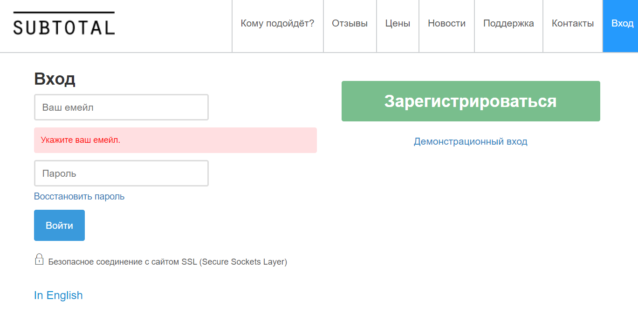This screenshot has width=638, height=313.
Task: Switch language via In English link
Action: point(58,295)
